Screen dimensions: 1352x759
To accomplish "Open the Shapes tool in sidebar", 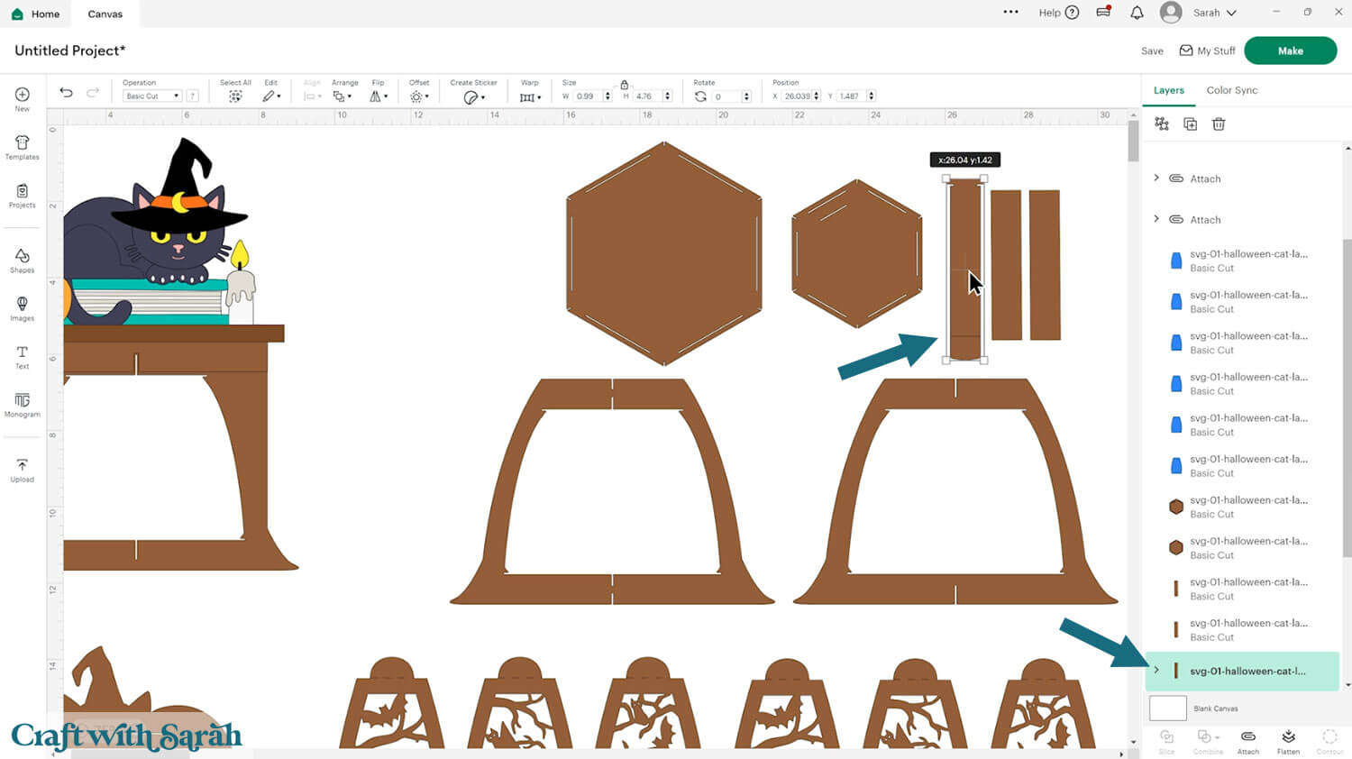I will [22, 261].
